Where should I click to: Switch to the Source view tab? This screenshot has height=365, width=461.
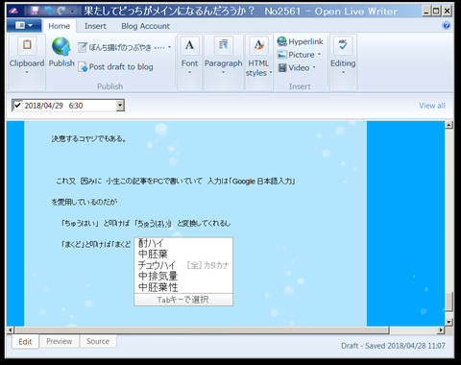98,341
